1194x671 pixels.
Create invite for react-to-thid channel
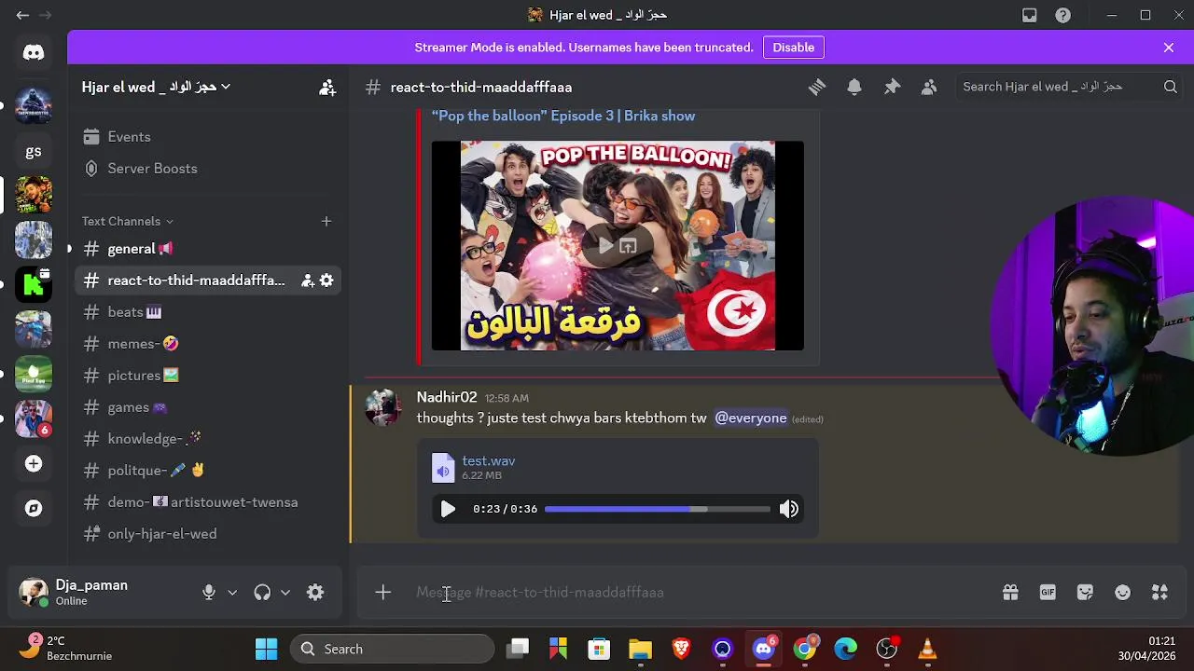[x=307, y=281]
